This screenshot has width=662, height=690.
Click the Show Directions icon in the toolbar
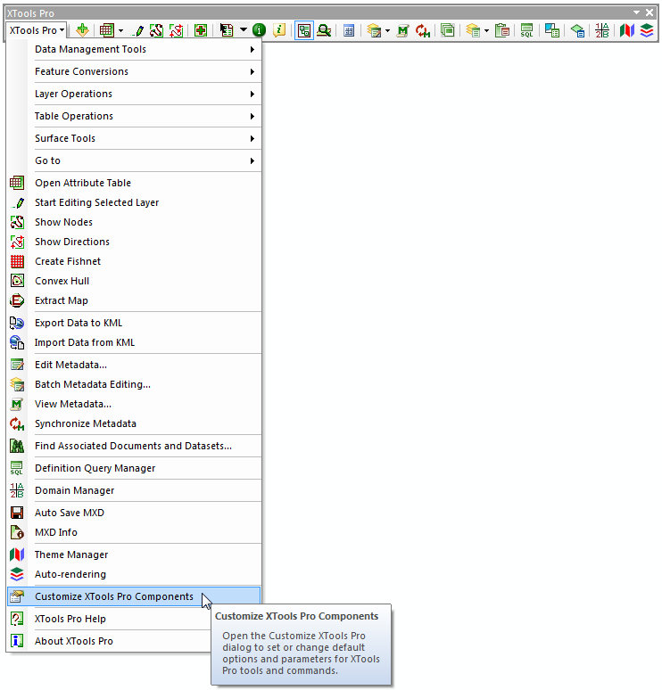[176, 30]
